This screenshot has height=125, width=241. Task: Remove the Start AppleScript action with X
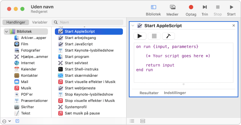tap(233, 26)
